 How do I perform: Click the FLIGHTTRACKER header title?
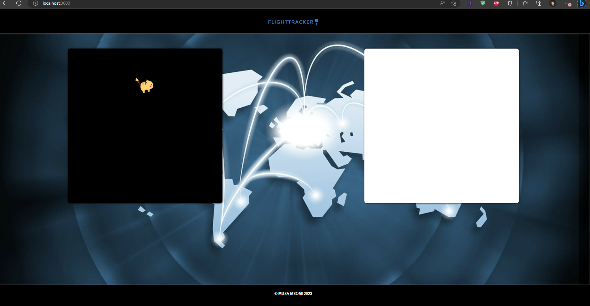[x=291, y=22]
